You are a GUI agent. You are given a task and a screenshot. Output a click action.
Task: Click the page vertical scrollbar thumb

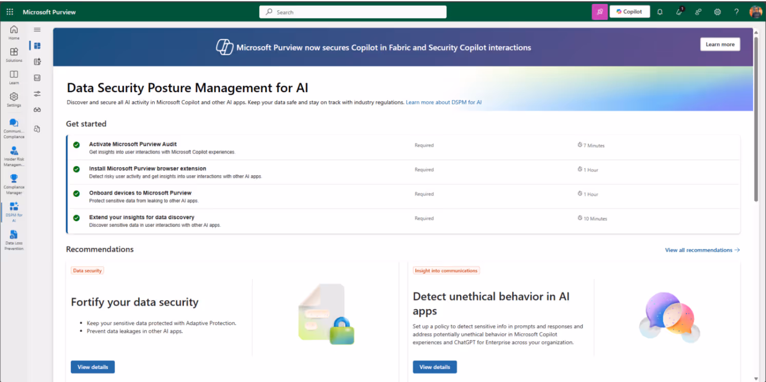[x=756, y=119]
